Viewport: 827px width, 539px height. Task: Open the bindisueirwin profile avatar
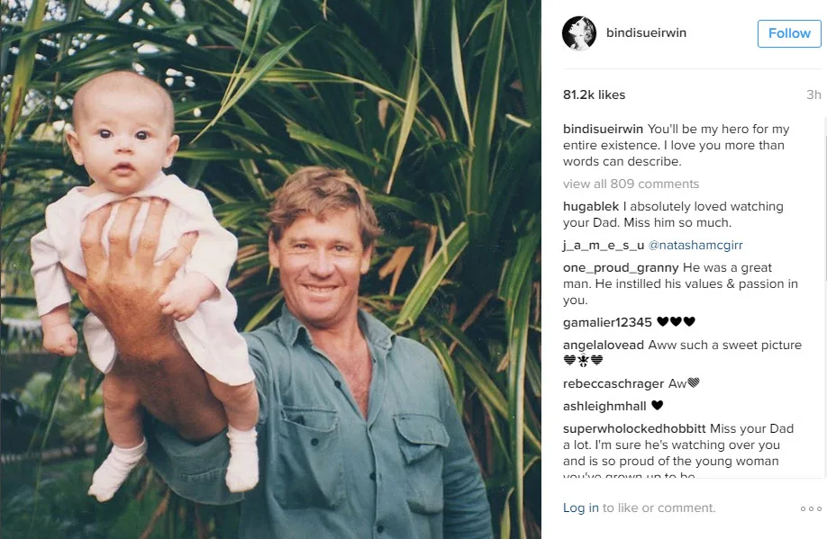tap(579, 33)
